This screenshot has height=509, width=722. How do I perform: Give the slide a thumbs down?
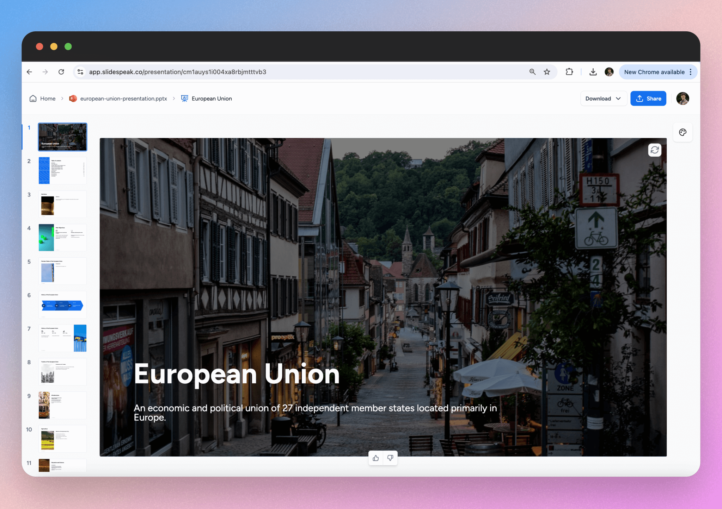pos(390,458)
